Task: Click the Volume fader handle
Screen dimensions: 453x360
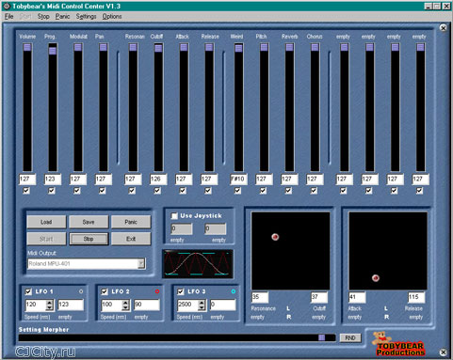Action: [x=27, y=47]
